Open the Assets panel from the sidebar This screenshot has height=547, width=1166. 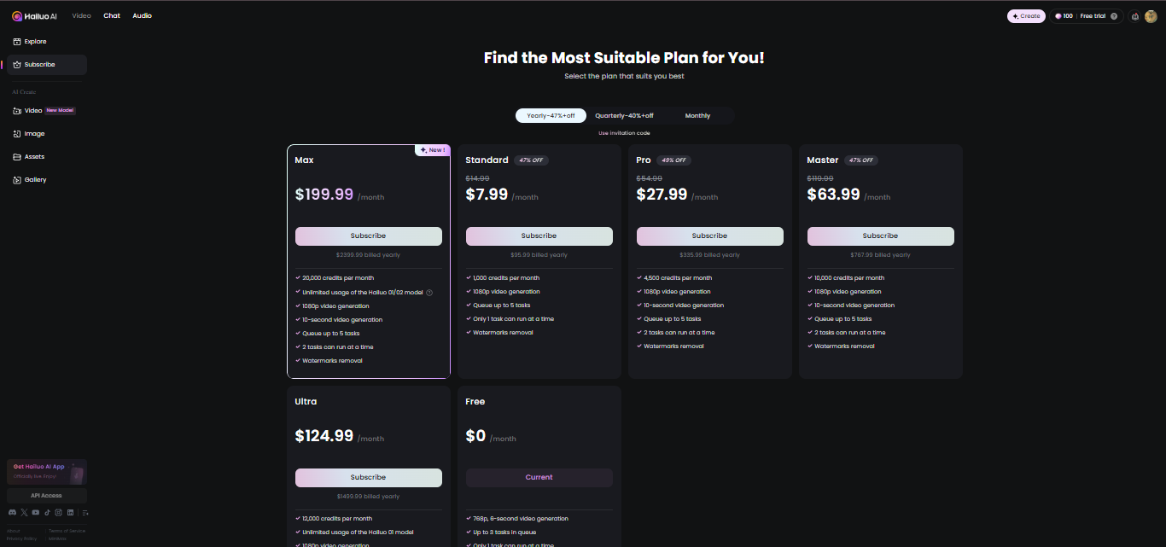(x=34, y=156)
